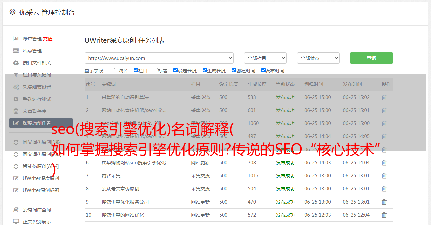Screen dimensions: 431x225
Task: Toggle the 发布时间 field checkbox
Action: (x=263, y=70)
